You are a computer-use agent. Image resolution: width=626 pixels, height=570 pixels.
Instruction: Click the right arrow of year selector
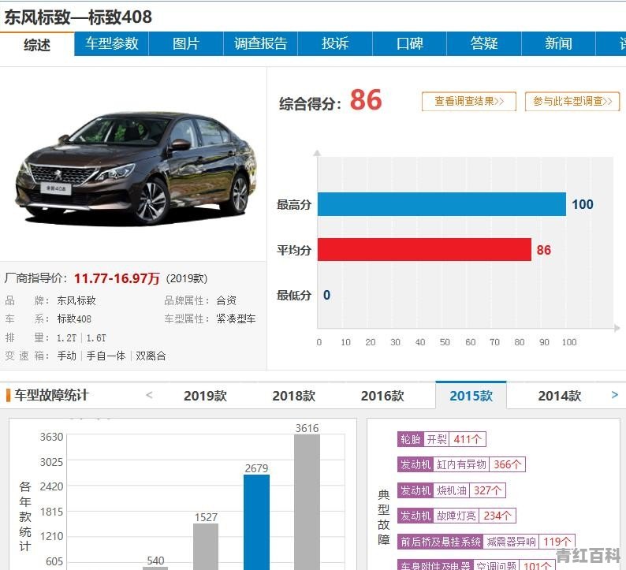point(614,395)
